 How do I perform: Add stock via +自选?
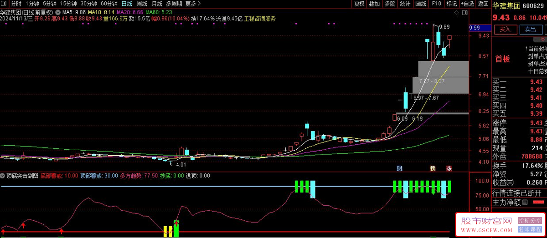467,4
